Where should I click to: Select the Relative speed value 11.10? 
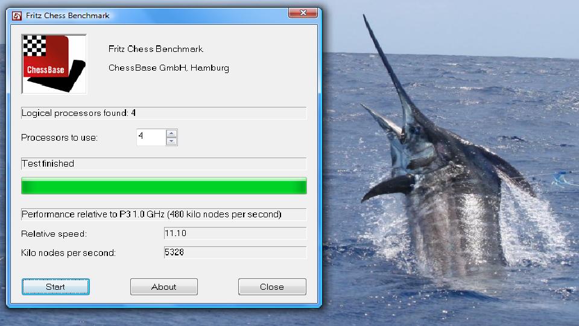(x=235, y=233)
